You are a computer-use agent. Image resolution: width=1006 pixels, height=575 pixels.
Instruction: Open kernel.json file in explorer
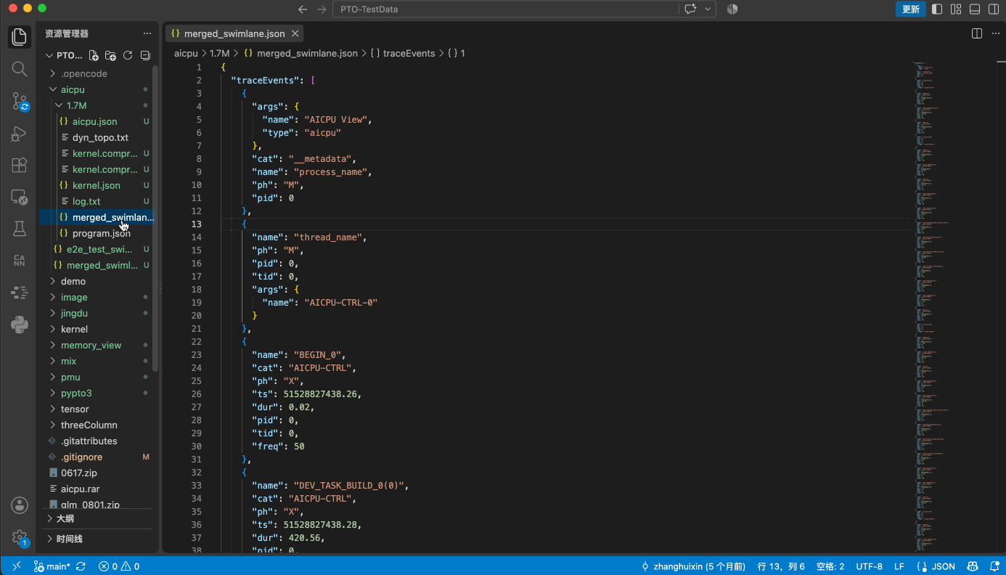coord(98,185)
